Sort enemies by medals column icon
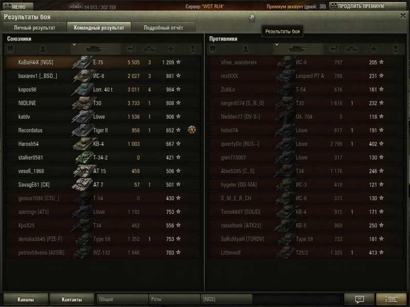 click(395, 49)
